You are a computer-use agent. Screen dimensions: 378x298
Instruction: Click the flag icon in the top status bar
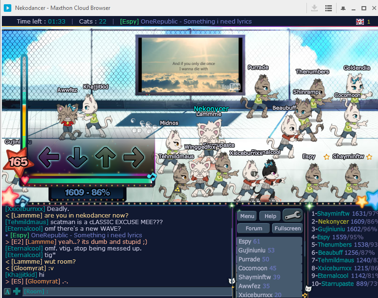(360, 21)
